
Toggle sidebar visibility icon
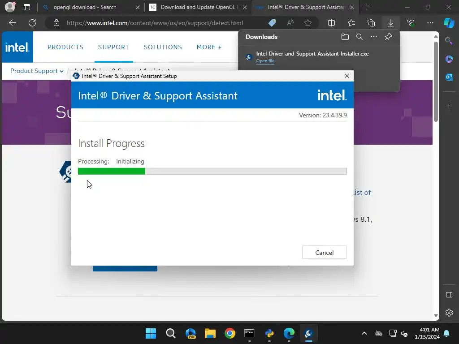tap(449, 295)
